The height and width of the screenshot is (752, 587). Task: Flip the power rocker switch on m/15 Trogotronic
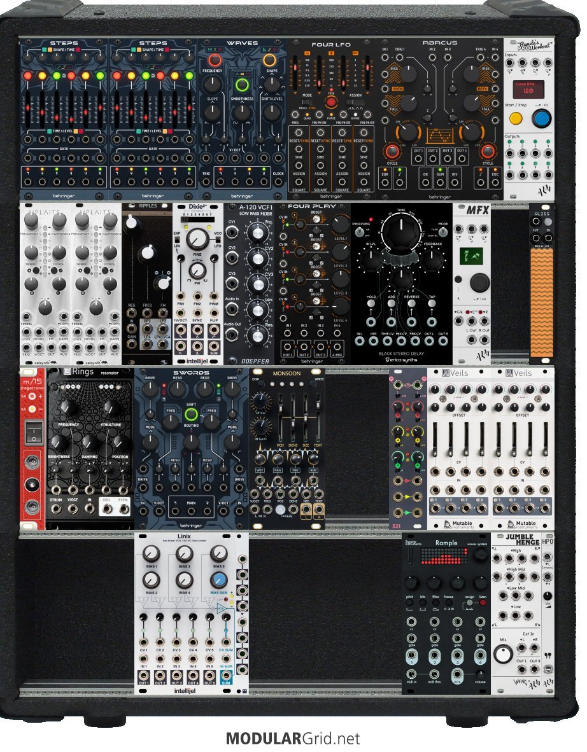pos(33,432)
